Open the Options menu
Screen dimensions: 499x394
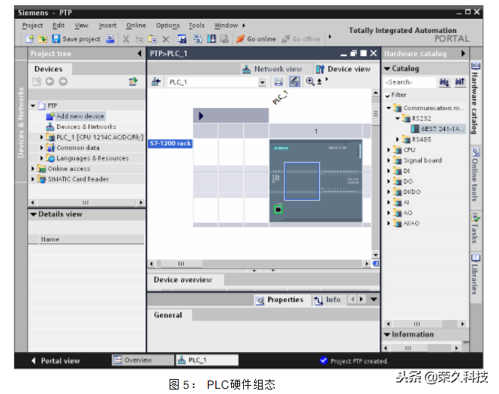coord(168,25)
